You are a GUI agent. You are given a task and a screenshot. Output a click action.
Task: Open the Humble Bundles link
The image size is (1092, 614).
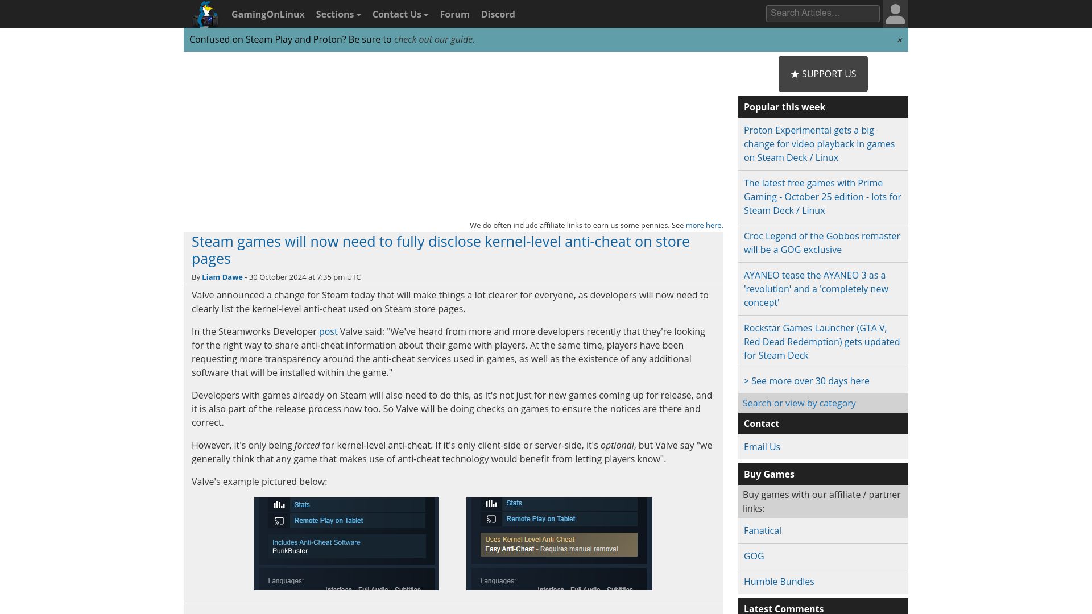[x=779, y=582]
